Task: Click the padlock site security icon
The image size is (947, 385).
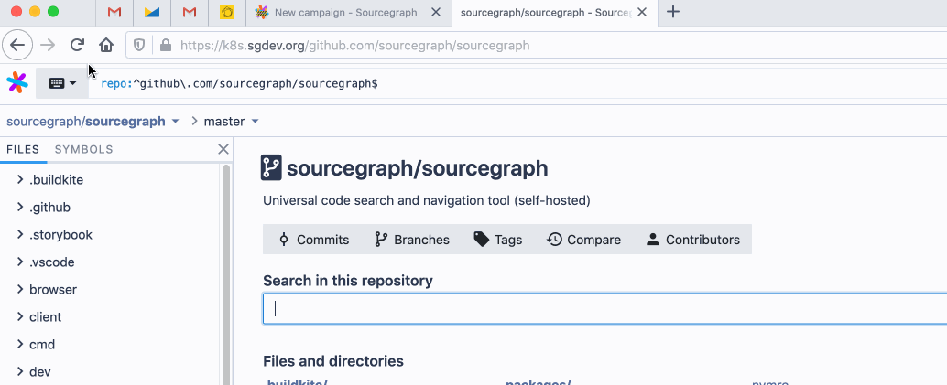Action: coord(165,45)
